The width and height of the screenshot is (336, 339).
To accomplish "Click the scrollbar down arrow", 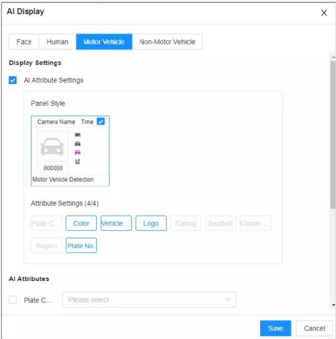I will pos(333,305).
